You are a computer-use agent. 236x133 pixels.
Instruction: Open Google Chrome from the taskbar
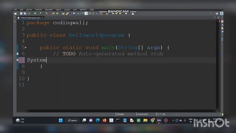(152, 120)
